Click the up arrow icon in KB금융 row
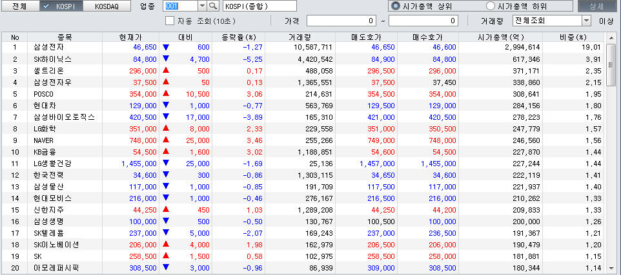 [166, 151]
